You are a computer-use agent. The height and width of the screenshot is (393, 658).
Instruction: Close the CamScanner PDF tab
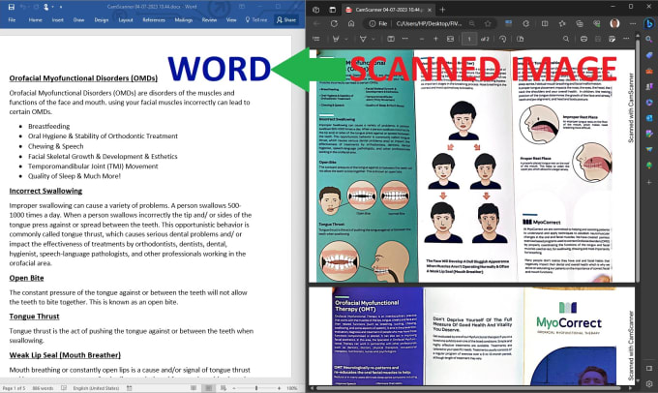[x=430, y=10]
